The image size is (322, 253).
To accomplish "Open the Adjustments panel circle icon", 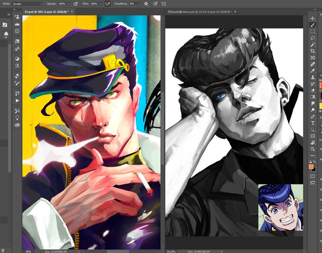I will click(x=17, y=59).
